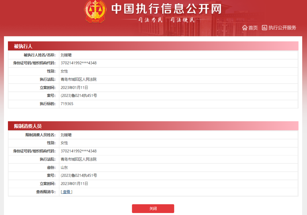Click name 刘暖曦 in 限制消费人员 section
The width and height of the screenshot is (307, 215).
[66, 135]
